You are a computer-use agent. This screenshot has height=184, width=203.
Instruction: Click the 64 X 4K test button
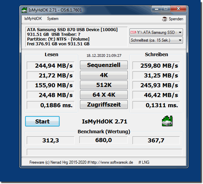click(x=104, y=95)
